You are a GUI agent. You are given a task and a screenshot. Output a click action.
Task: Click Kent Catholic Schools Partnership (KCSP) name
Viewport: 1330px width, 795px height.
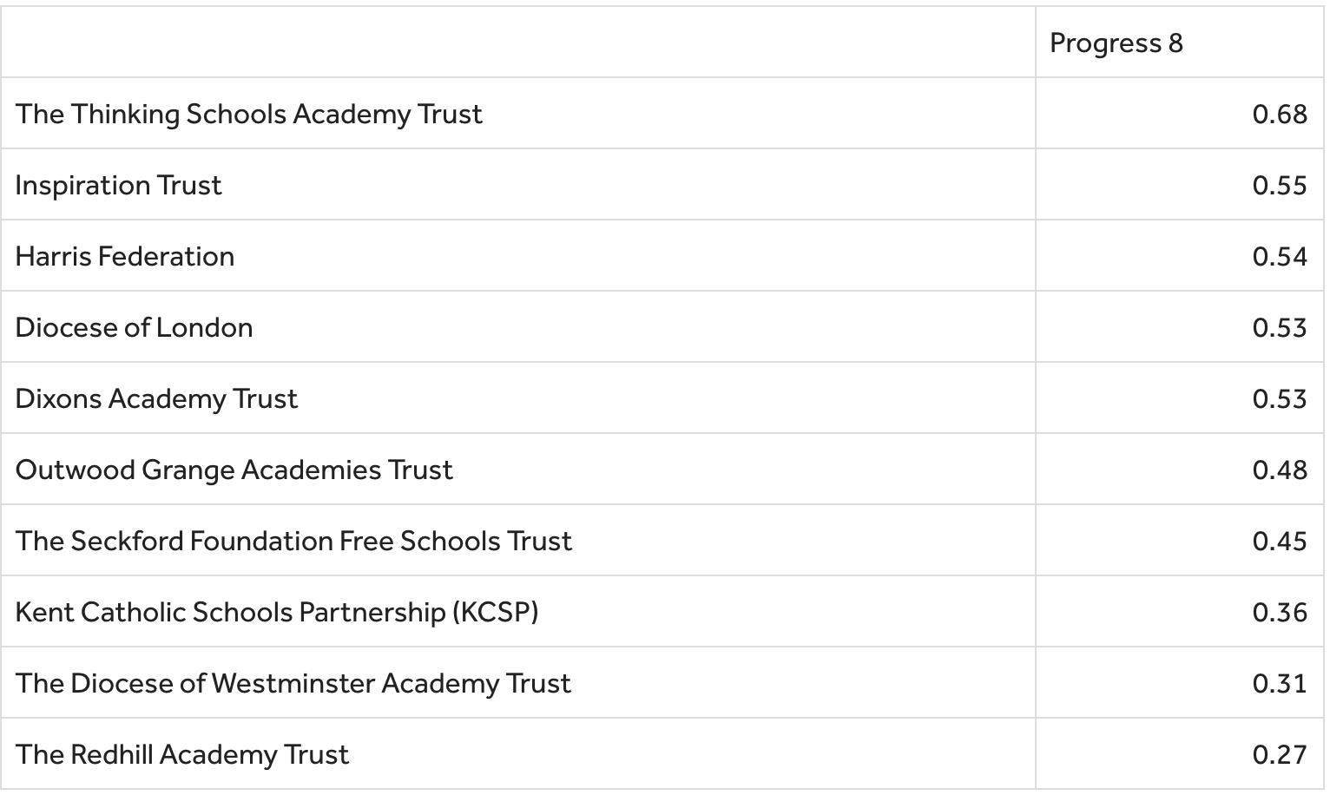[277, 613]
